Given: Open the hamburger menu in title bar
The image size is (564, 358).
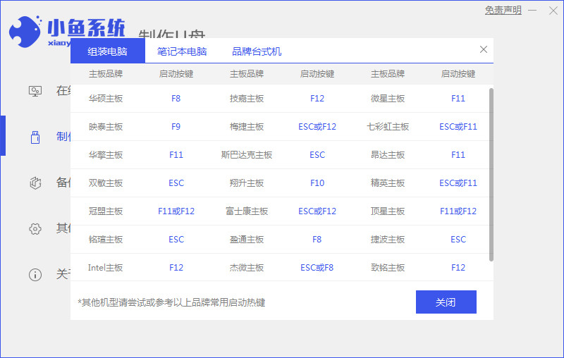Looking at the screenshot, I should coord(534,11).
